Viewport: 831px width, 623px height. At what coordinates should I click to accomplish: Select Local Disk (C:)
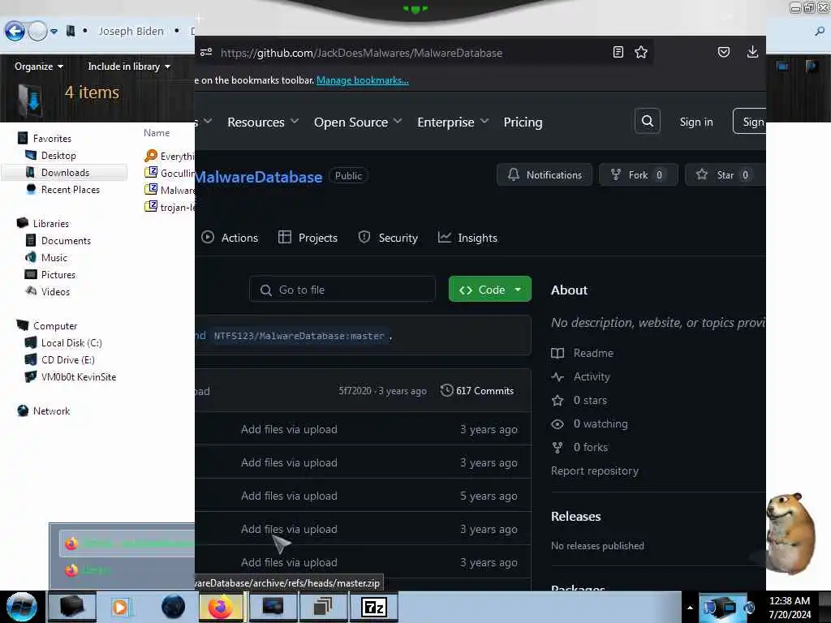tap(63, 343)
